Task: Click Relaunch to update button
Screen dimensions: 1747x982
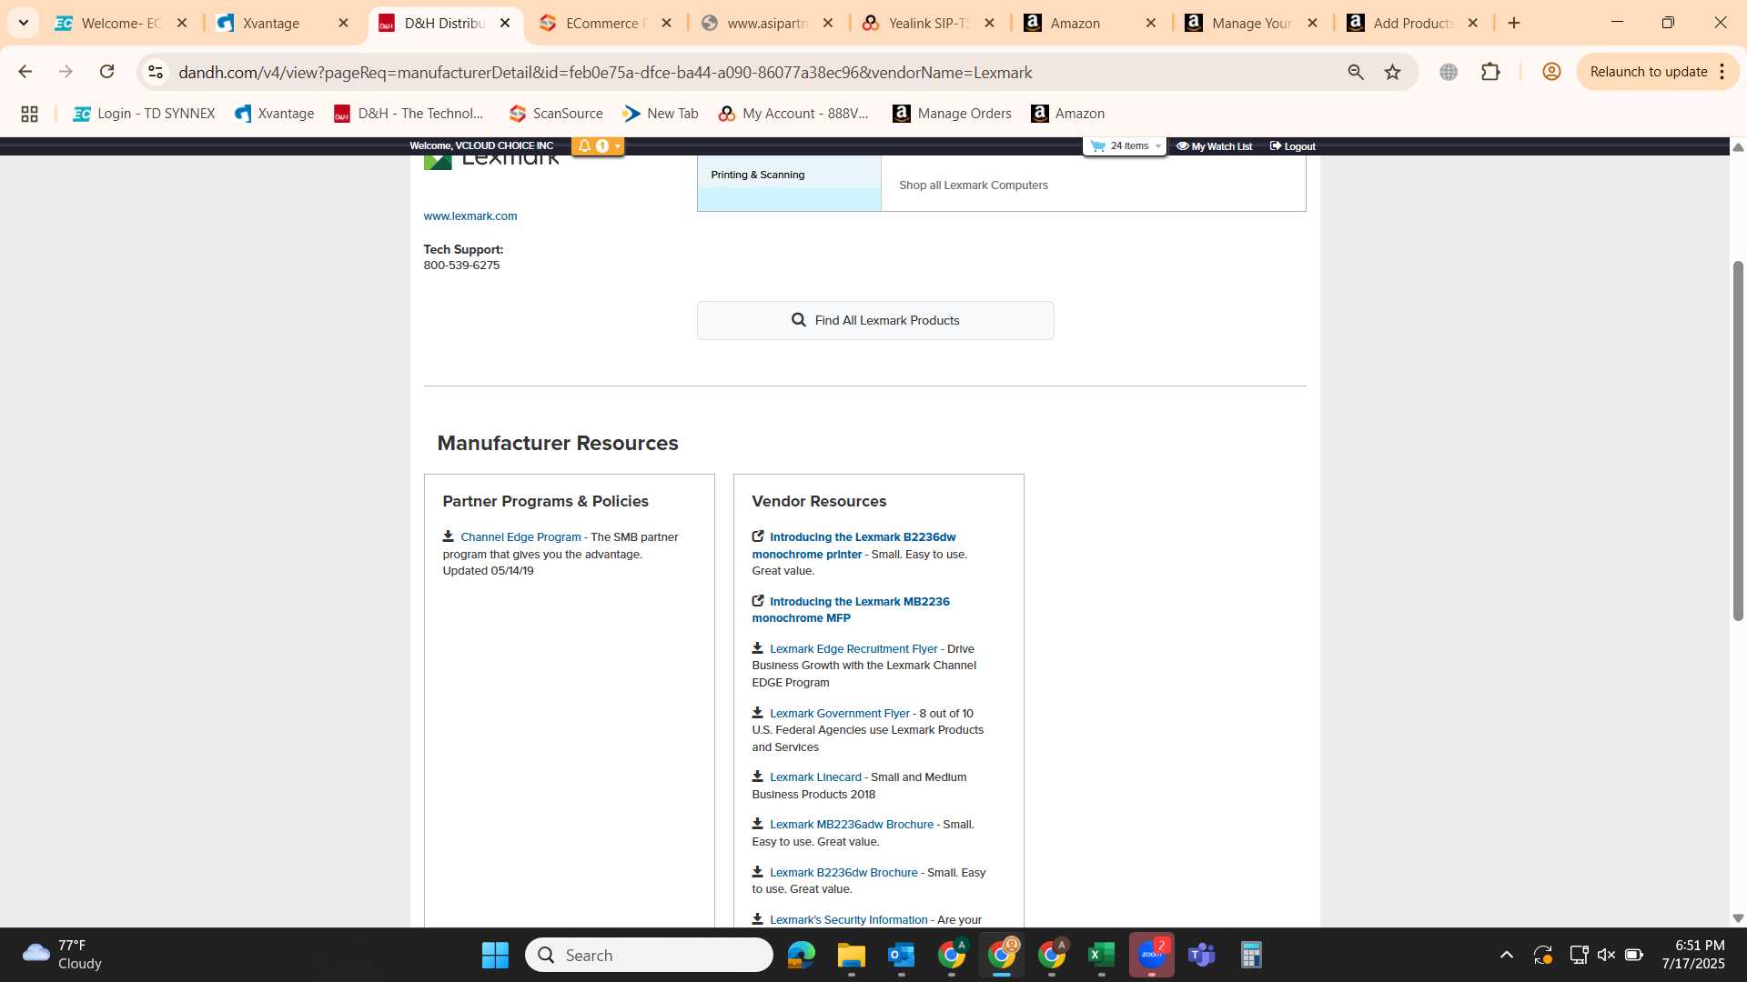Action: pos(1648,72)
